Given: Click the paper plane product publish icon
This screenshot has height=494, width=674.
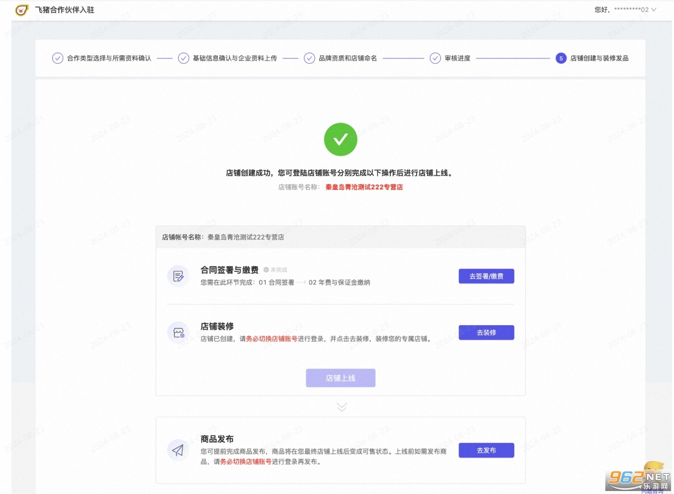Looking at the screenshot, I should click(178, 450).
